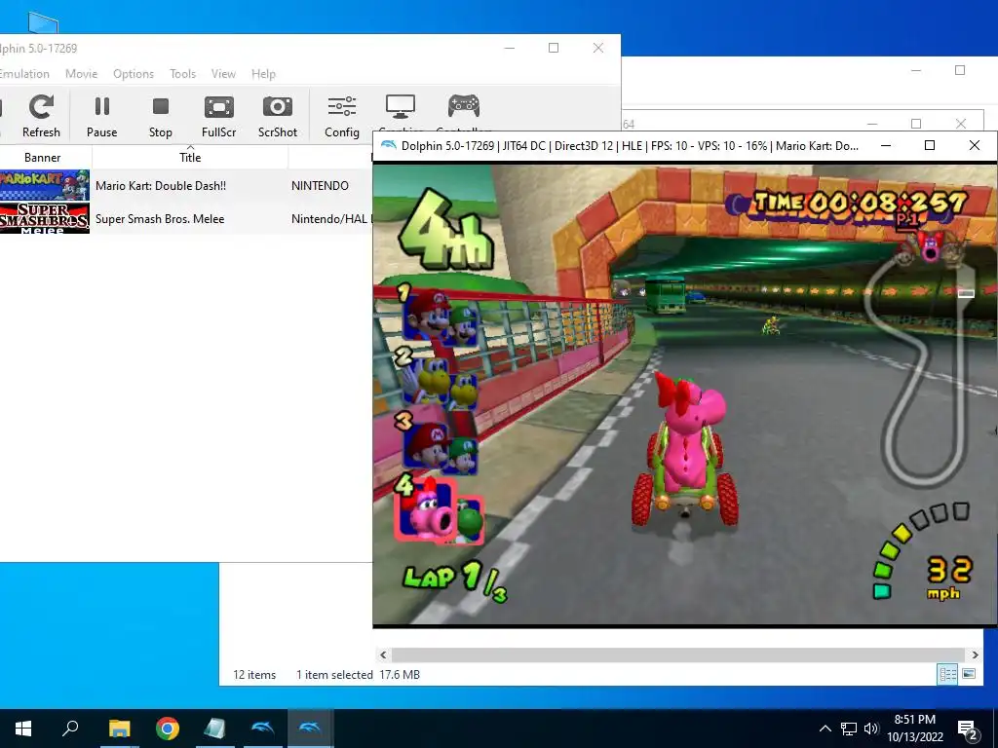This screenshot has width=998, height=748.
Task: Click File Explorer horizontal scrollbar right arrow
Action: [x=975, y=654]
